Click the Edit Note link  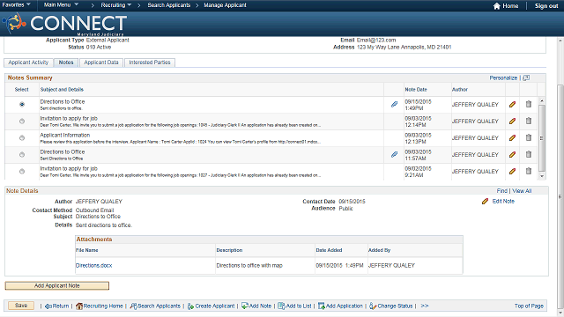pyautogui.click(x=503, y=202)
